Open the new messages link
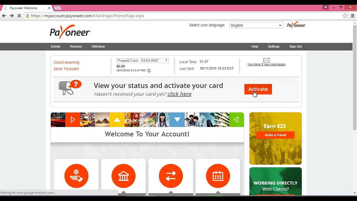This screenshot has height=201, width=357. click(266, 64)
